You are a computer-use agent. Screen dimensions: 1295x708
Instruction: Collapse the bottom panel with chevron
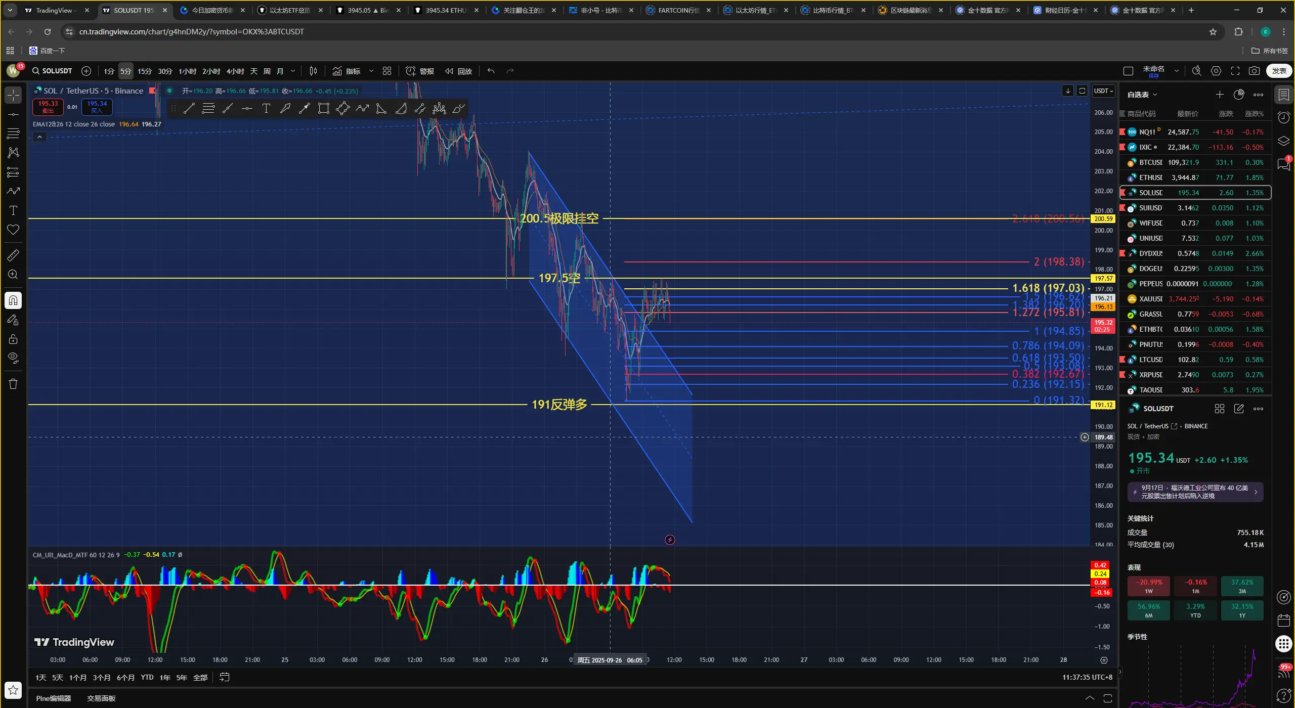coord(1090,698)
